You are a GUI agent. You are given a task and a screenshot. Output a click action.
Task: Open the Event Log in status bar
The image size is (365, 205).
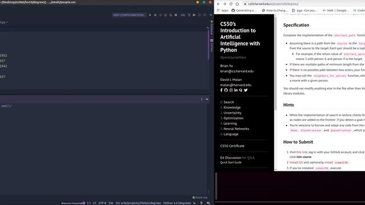200,198
